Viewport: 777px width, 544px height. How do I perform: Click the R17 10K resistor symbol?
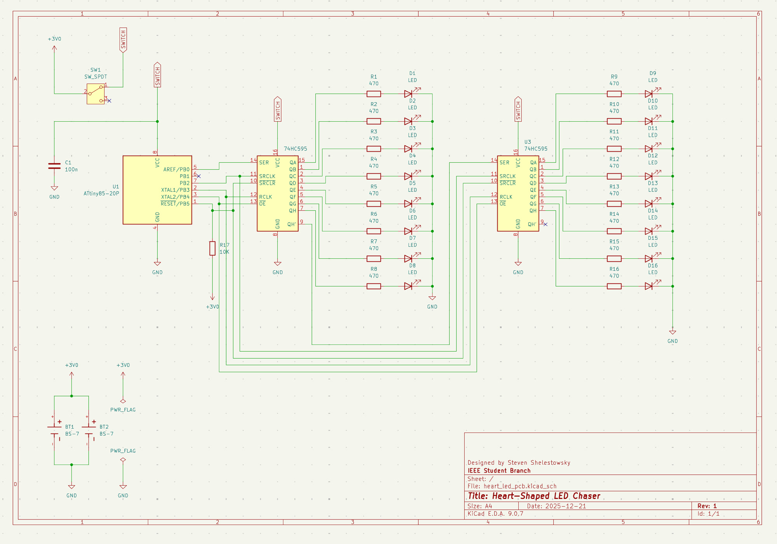213,248
